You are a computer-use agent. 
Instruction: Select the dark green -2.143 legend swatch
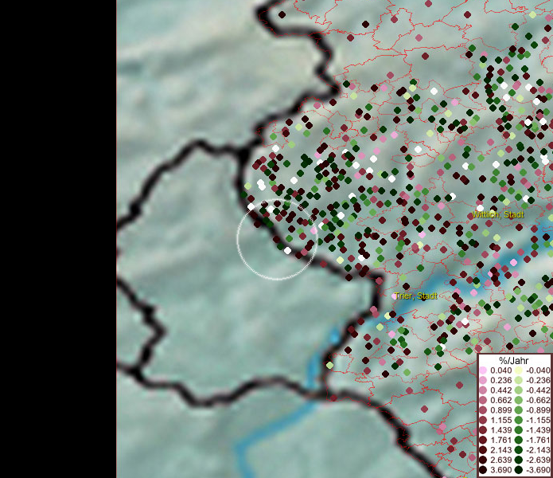coord(519,450)
